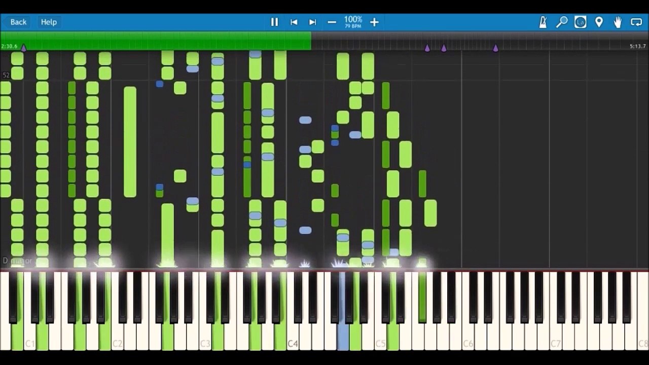Jump back to the previous section

(x=294, y=22)
